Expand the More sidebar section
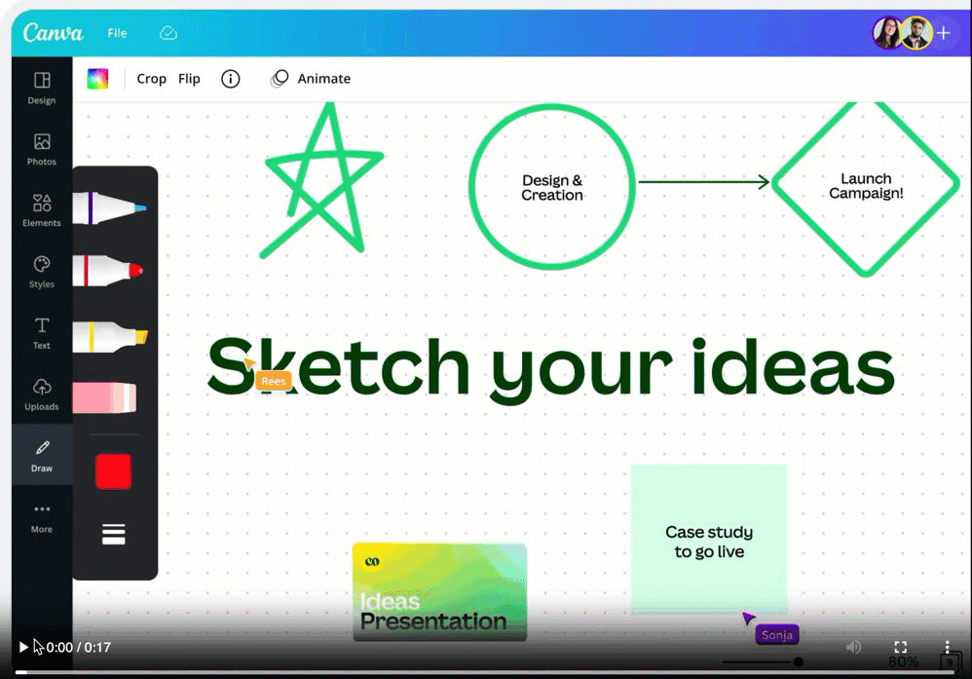Viewport: 972px width, 679px height. tap(42, 517)
